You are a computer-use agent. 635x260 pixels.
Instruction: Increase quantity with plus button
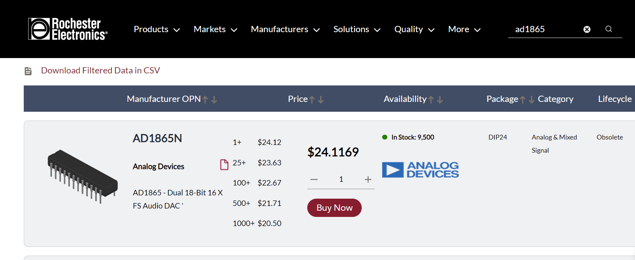click(368, 179)
